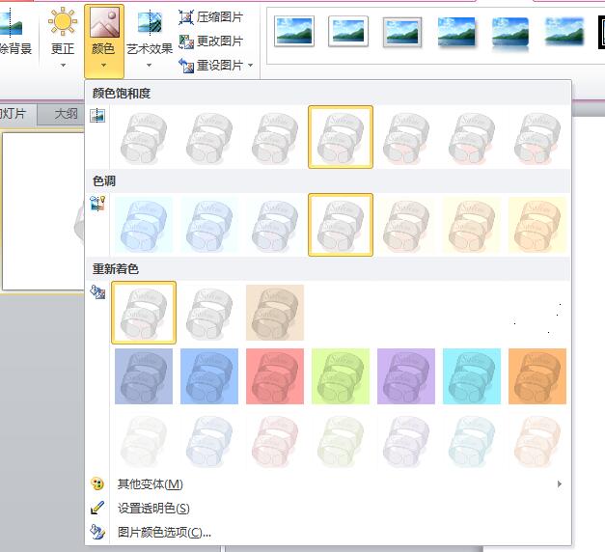Apply light red recolor preset
The height and width of the screenshot is (552, 605).
(x=275, y=441)
